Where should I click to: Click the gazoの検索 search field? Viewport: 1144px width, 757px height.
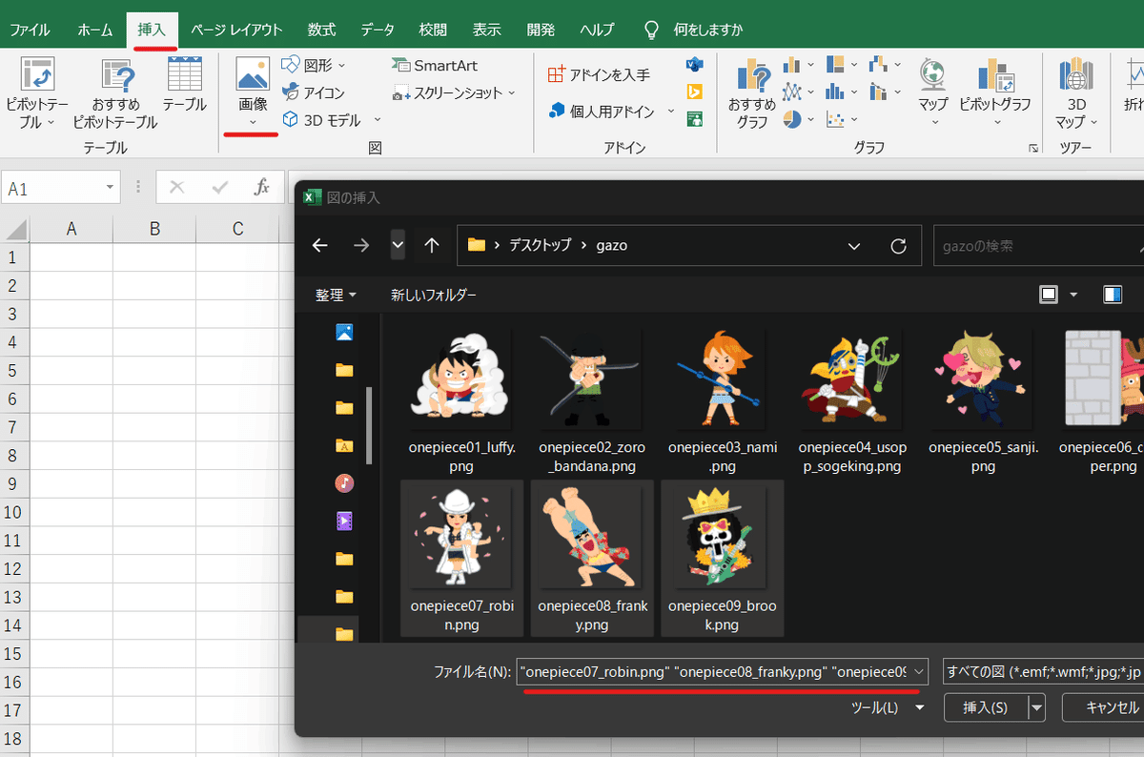coord(1038,245)
